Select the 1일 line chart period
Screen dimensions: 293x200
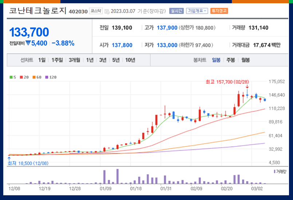tap(42, 60)
